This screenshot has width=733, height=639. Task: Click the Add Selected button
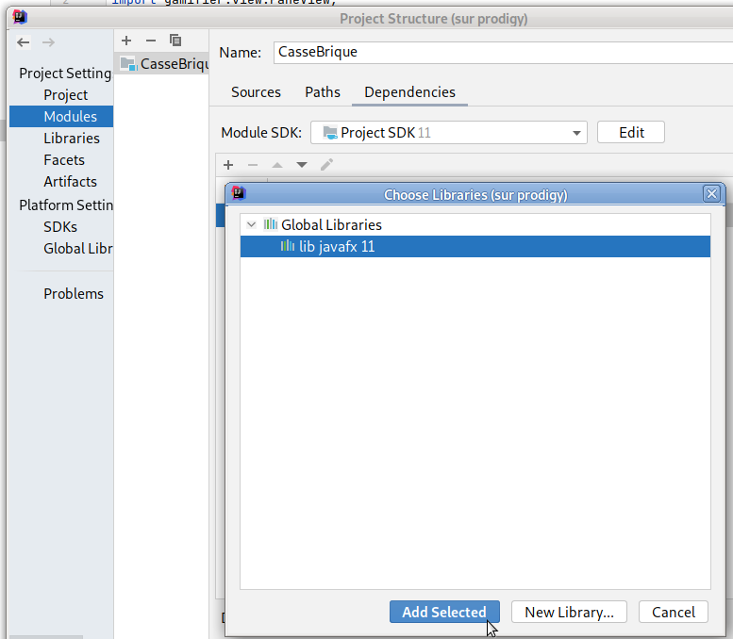pos(444,612)
